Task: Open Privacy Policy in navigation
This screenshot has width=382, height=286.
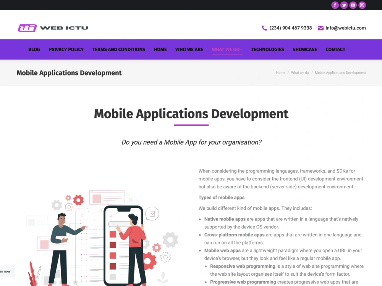Action: tap(66, 49)
